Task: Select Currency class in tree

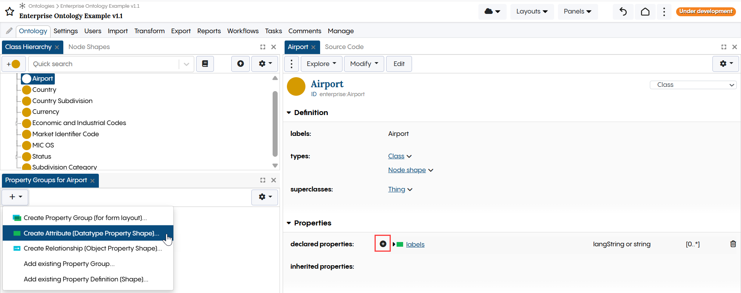Action: coord(46,112)
